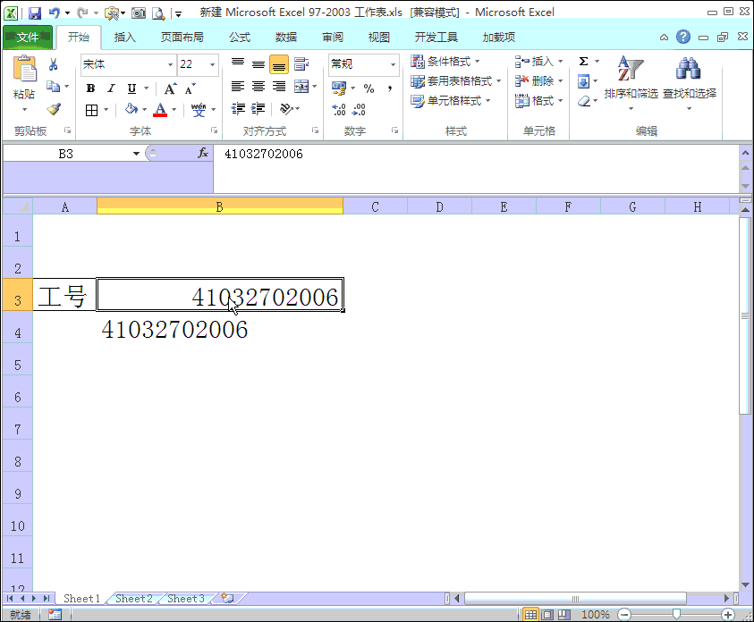754x622 pixels.
Task: Switch to 插入 ribbon tab
Action: [x=124, y=38]
